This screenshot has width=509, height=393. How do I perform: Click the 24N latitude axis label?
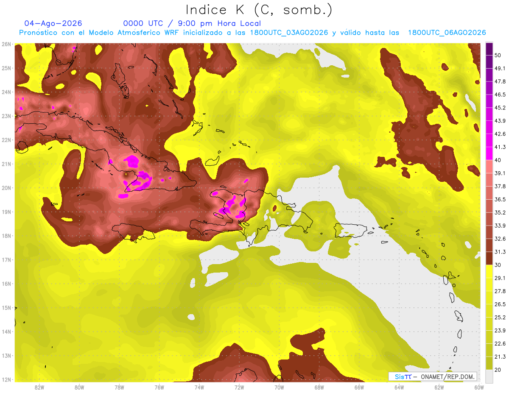[6, 92]
